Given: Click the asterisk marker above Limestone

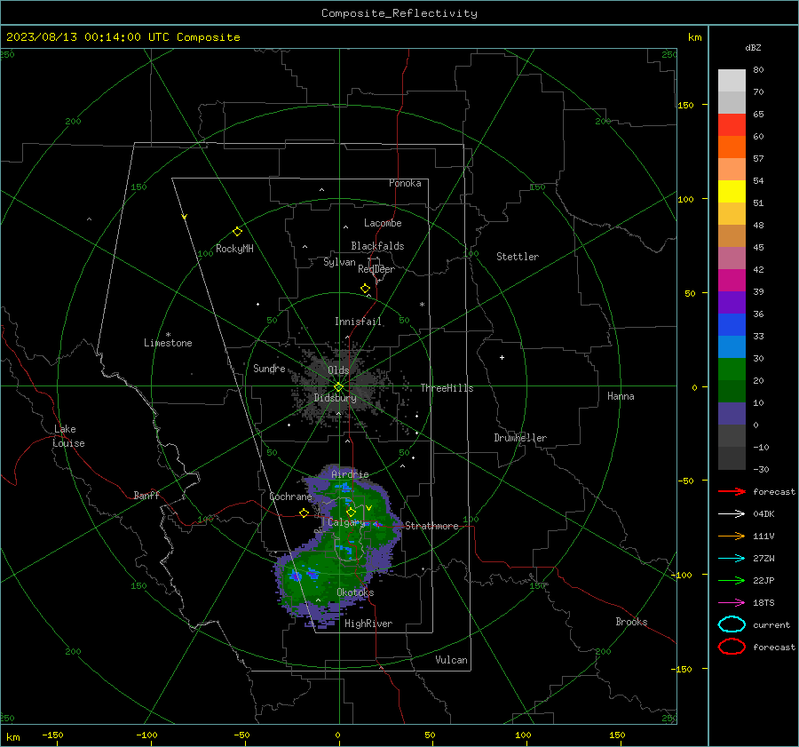Looking at the screenshot, I should 168,335.
